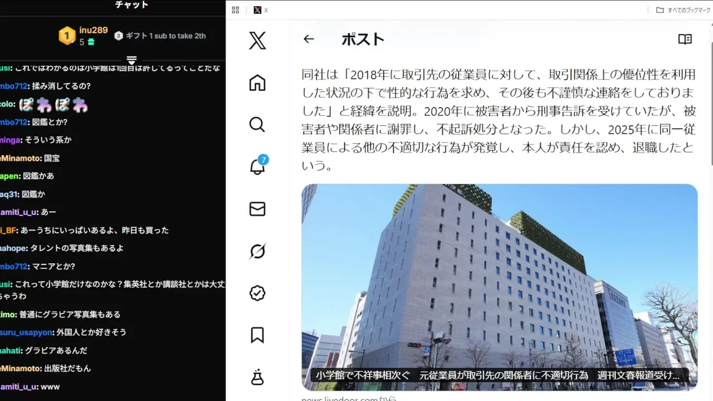Click the post body text paragraph
The height and width of the screenshot is (401, 713).
[499, 120]
